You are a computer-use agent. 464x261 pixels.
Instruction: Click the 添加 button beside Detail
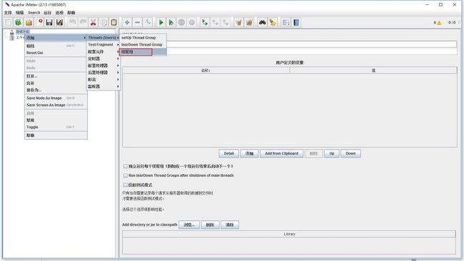tap(249, 153)
